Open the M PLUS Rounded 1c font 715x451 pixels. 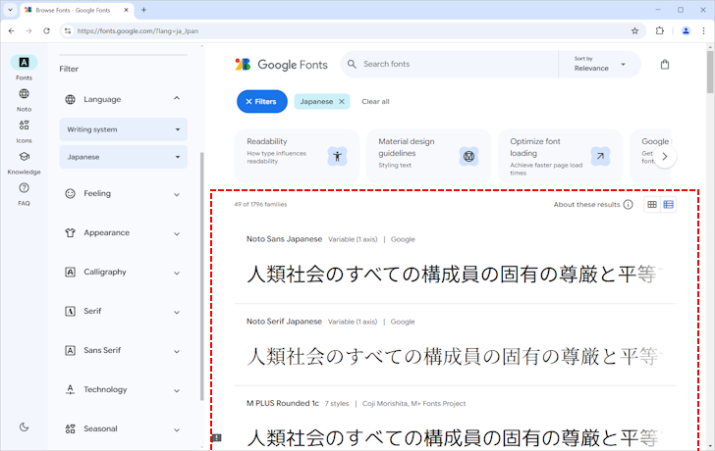tap(283, 403)
